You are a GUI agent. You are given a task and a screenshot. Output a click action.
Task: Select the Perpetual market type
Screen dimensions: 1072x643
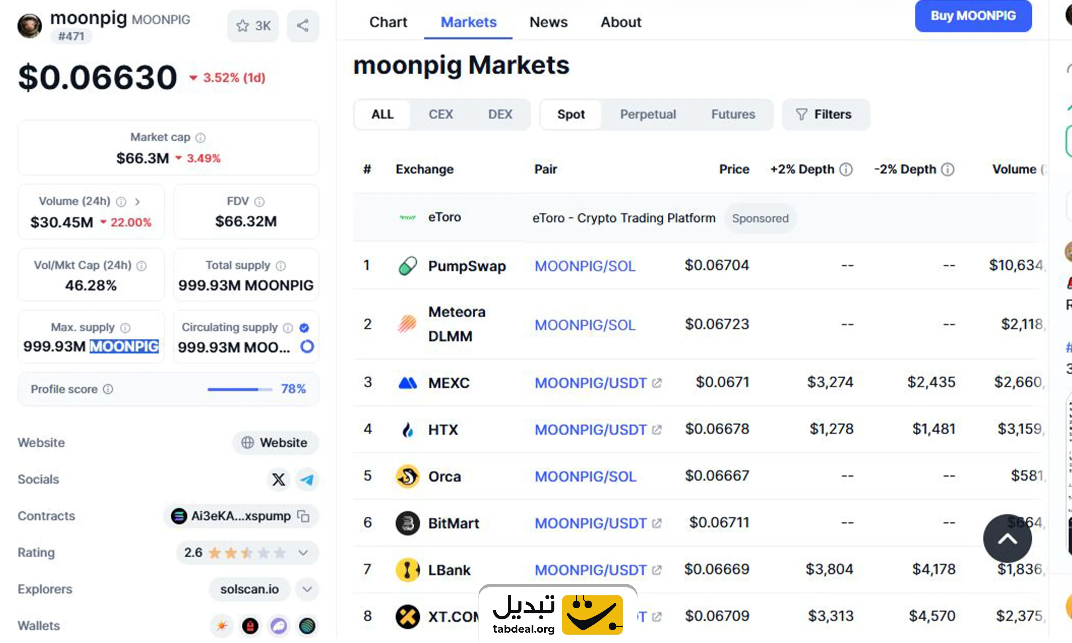(648, 114)
